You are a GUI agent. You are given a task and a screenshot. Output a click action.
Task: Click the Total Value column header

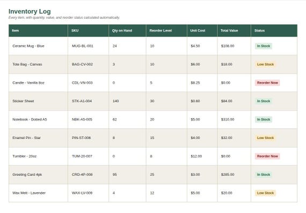(234, 31)
